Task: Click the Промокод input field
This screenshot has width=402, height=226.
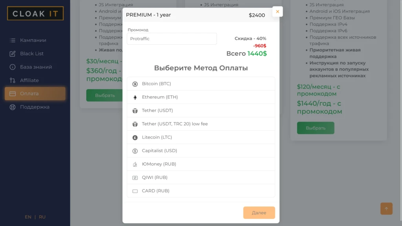Action: (172, 39)
